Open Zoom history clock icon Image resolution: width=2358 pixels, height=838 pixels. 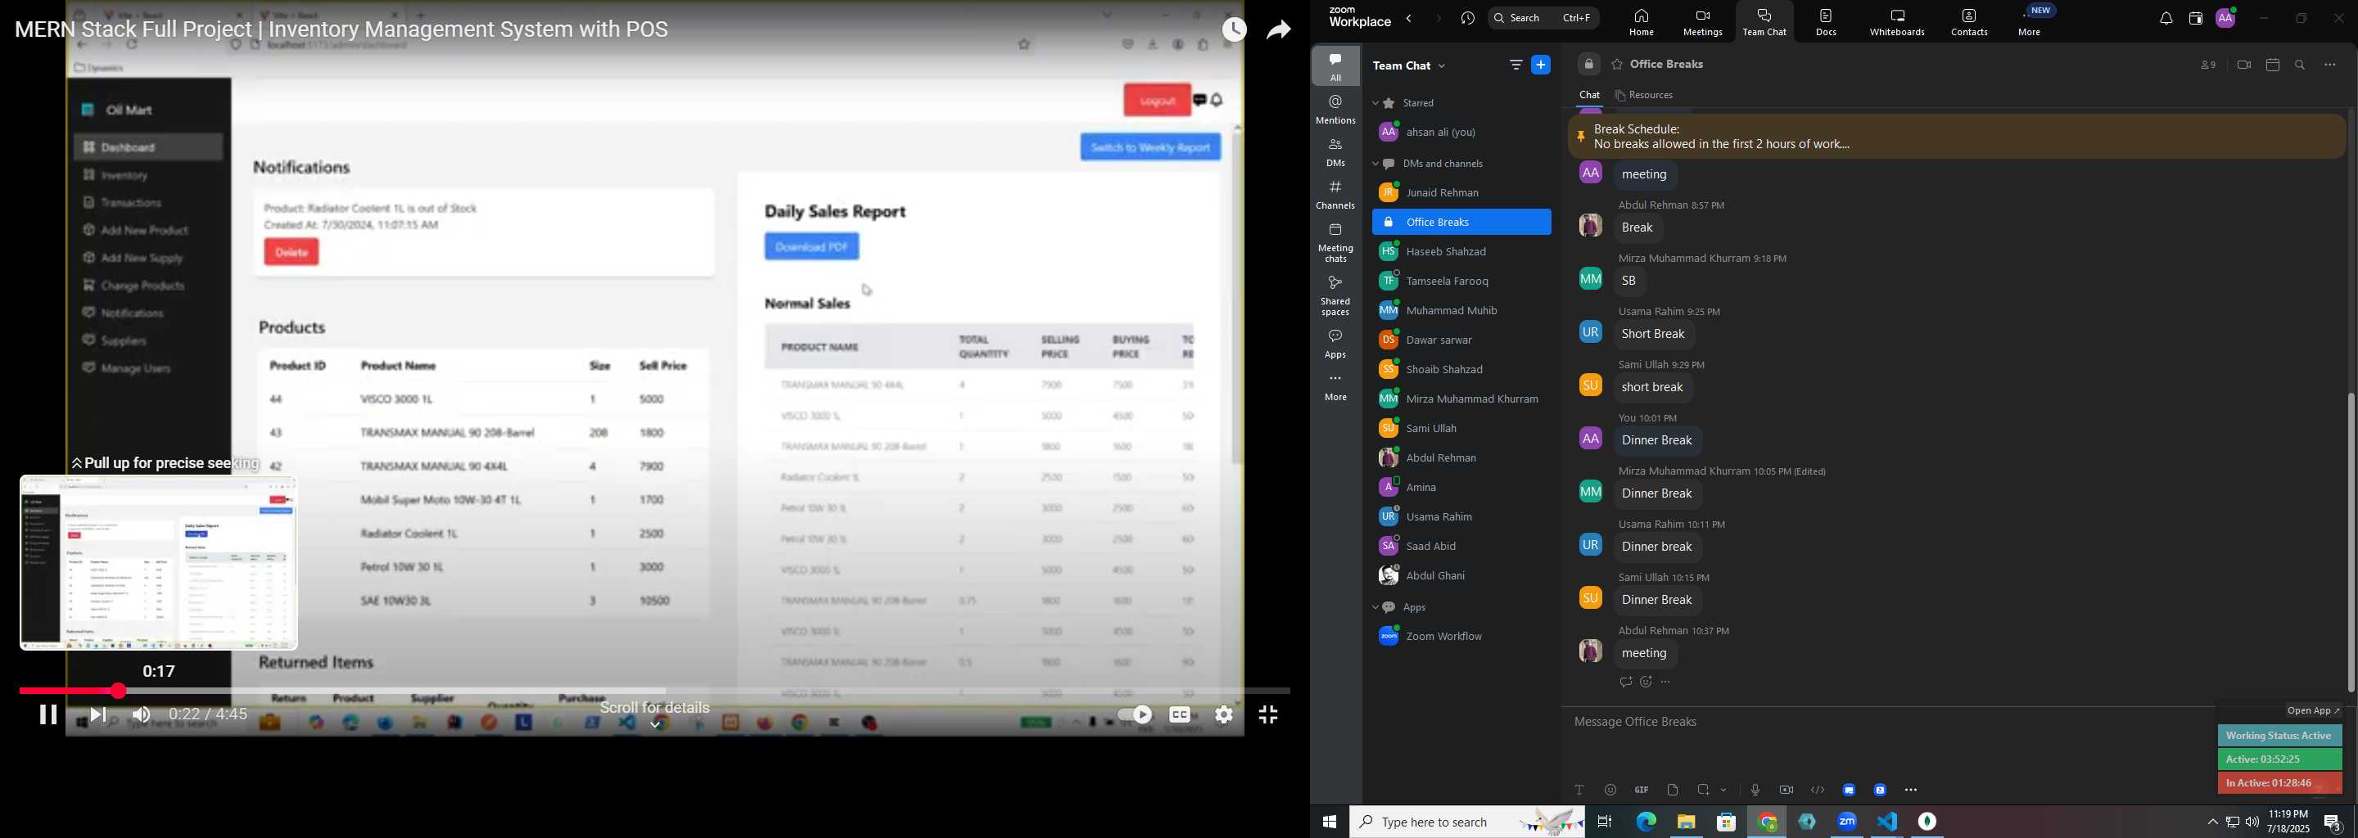click(x=1468, y=18)
